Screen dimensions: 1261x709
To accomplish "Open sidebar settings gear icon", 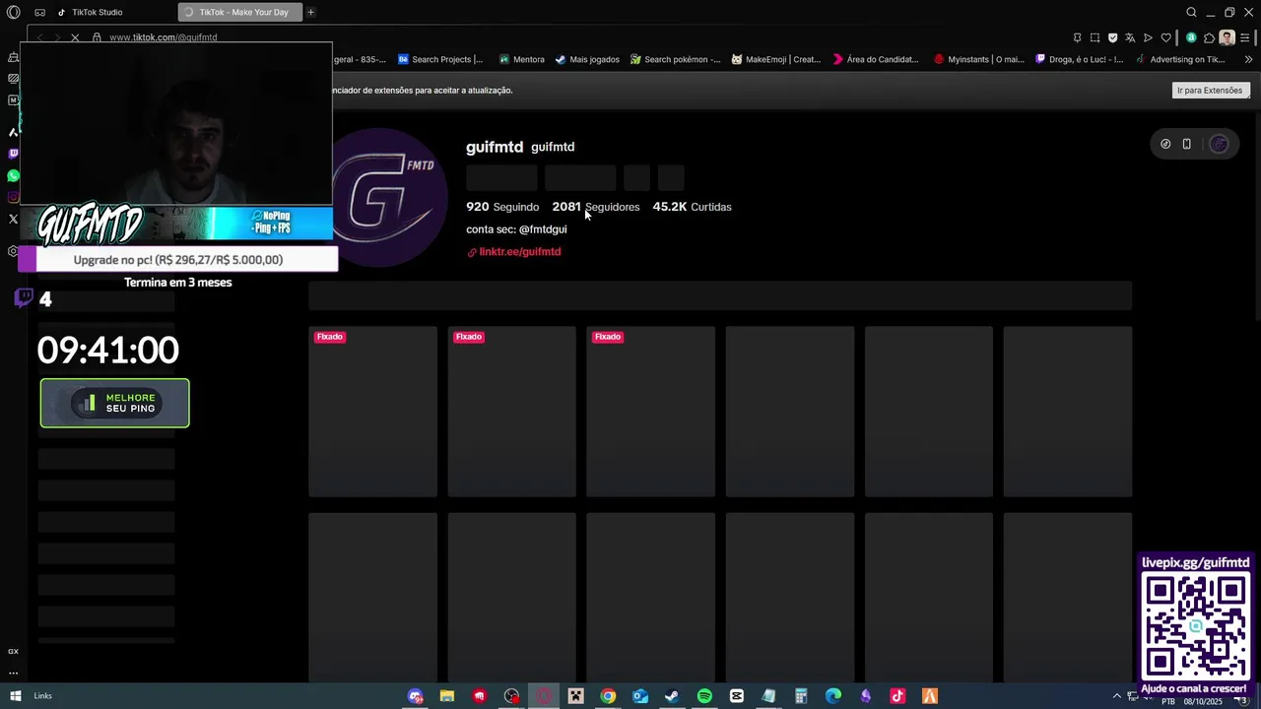I will (13, 251).
